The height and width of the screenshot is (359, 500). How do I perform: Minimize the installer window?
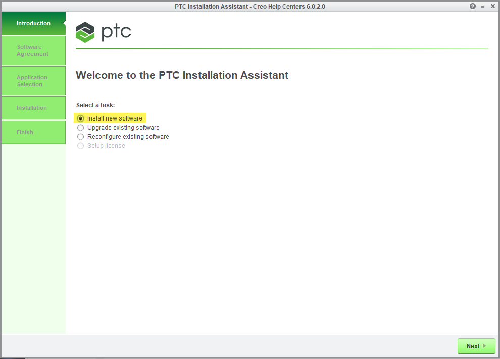click(483, 6)
